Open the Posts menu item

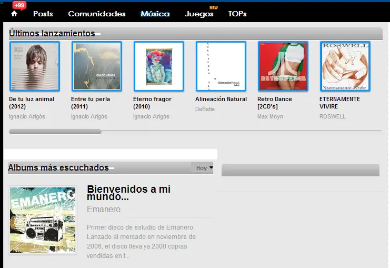tap(43, 14)
